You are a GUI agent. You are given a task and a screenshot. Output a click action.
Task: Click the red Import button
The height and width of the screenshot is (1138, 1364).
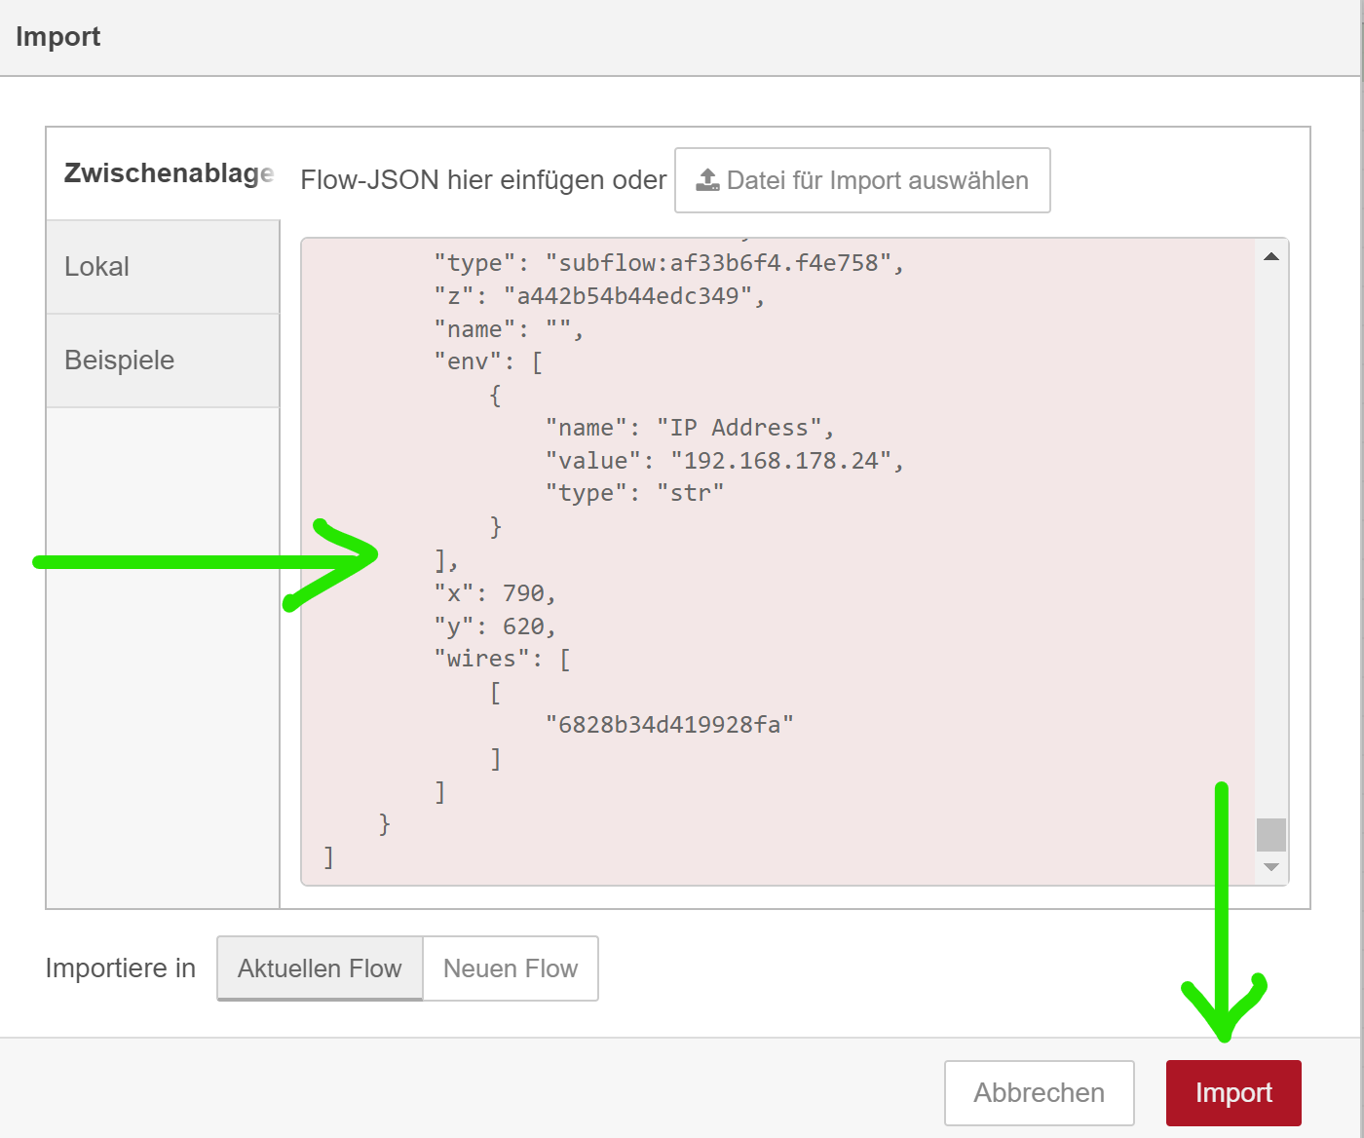1233,1093
